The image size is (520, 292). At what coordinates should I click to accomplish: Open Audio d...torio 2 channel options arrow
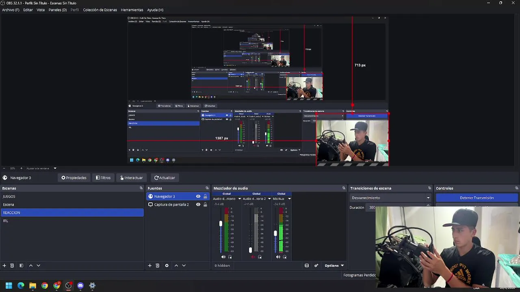(269, 199)
